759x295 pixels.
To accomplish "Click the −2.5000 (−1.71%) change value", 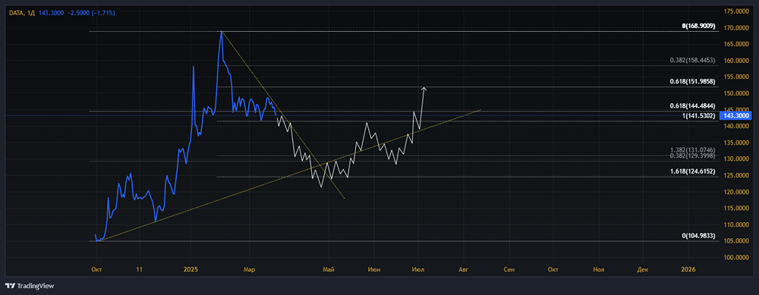I will 92,13.
